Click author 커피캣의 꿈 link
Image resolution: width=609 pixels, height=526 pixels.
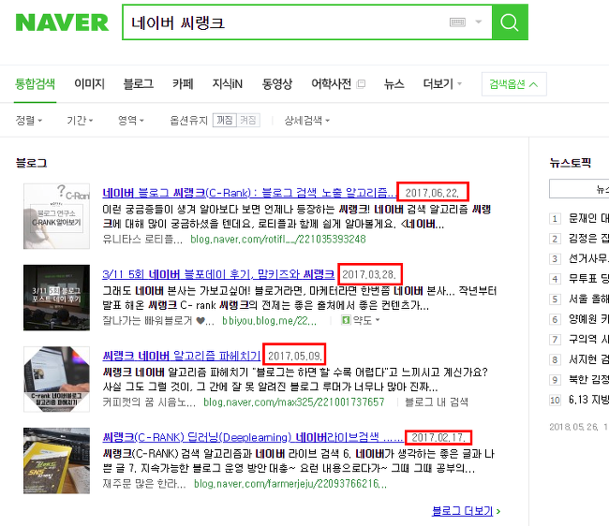[x=149, y=402]
